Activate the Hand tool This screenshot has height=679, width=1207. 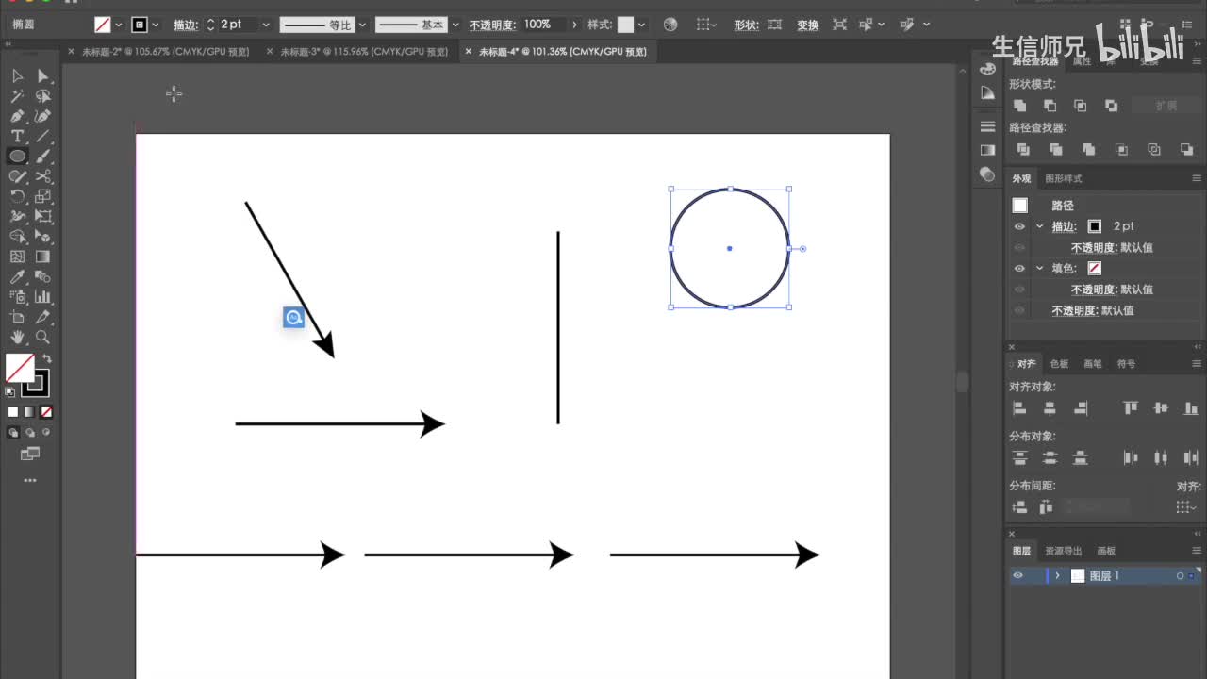click(x=17, y=337)
